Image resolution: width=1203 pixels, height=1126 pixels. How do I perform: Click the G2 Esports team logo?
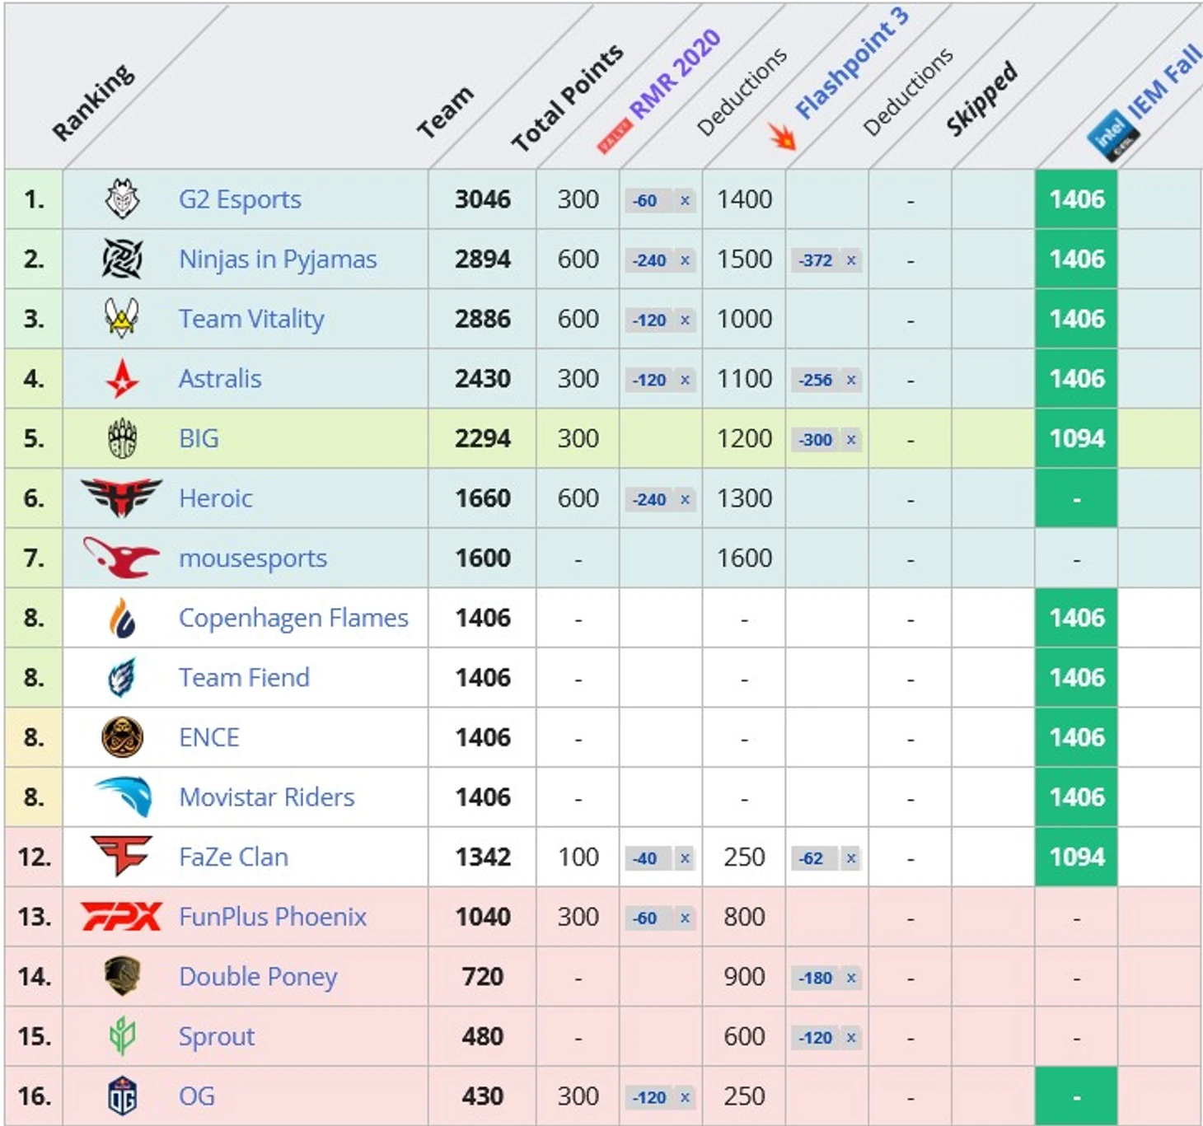click(122, 199)
